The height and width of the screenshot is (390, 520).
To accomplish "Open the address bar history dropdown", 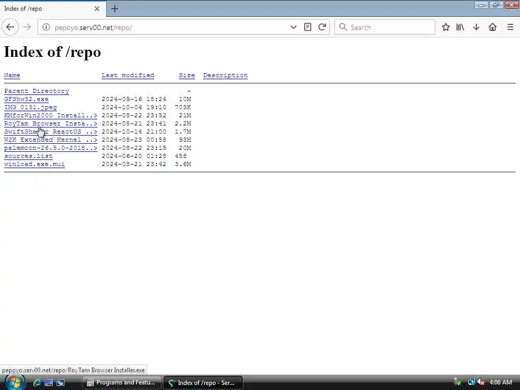I will tap(293, 27).
